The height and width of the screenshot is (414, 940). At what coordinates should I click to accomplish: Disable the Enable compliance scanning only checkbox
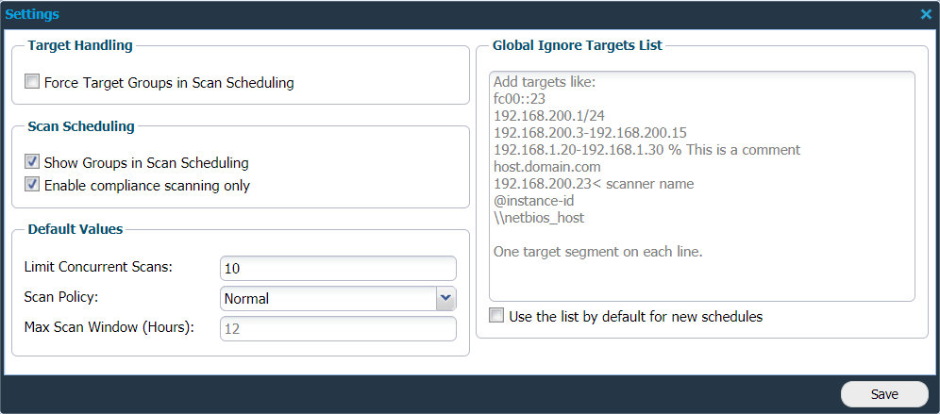click(33, 185)
